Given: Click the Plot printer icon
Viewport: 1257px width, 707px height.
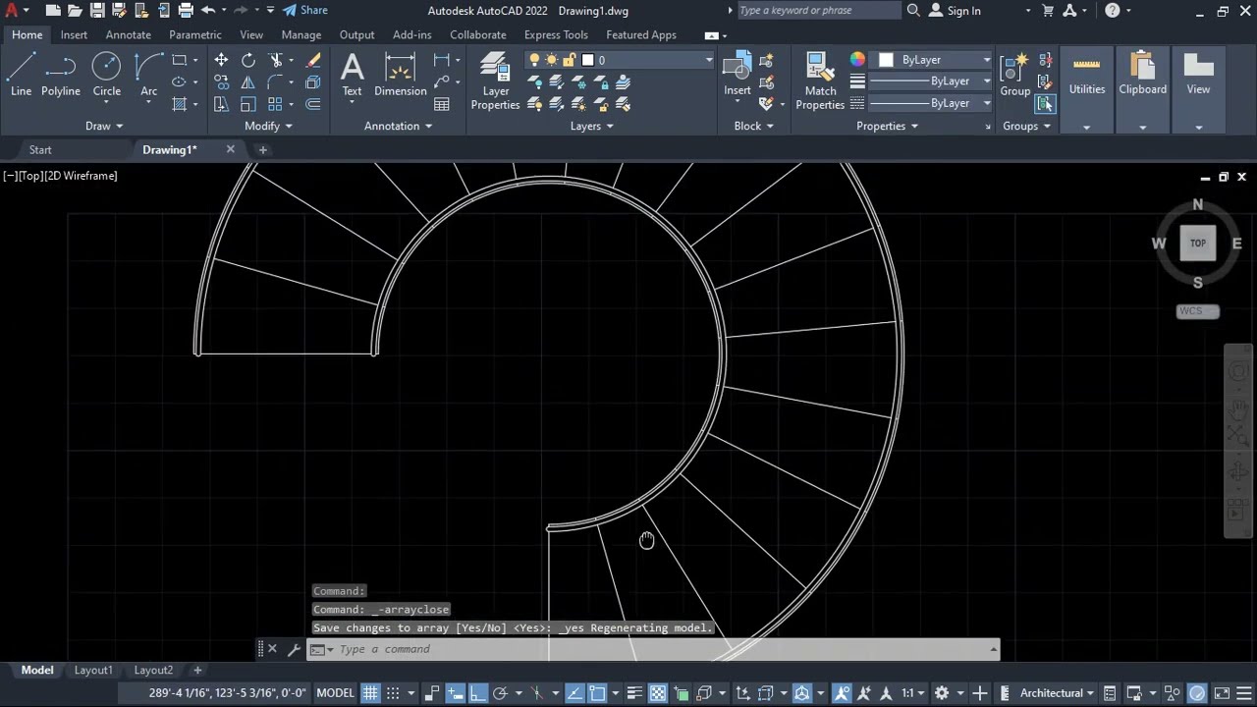Looking at the screenshot, I should coord(186,11).
